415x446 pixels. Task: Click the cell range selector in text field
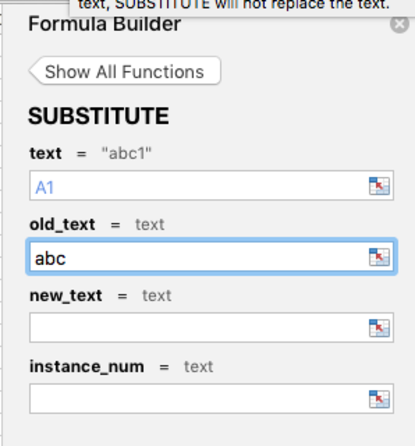coord(379,186)
